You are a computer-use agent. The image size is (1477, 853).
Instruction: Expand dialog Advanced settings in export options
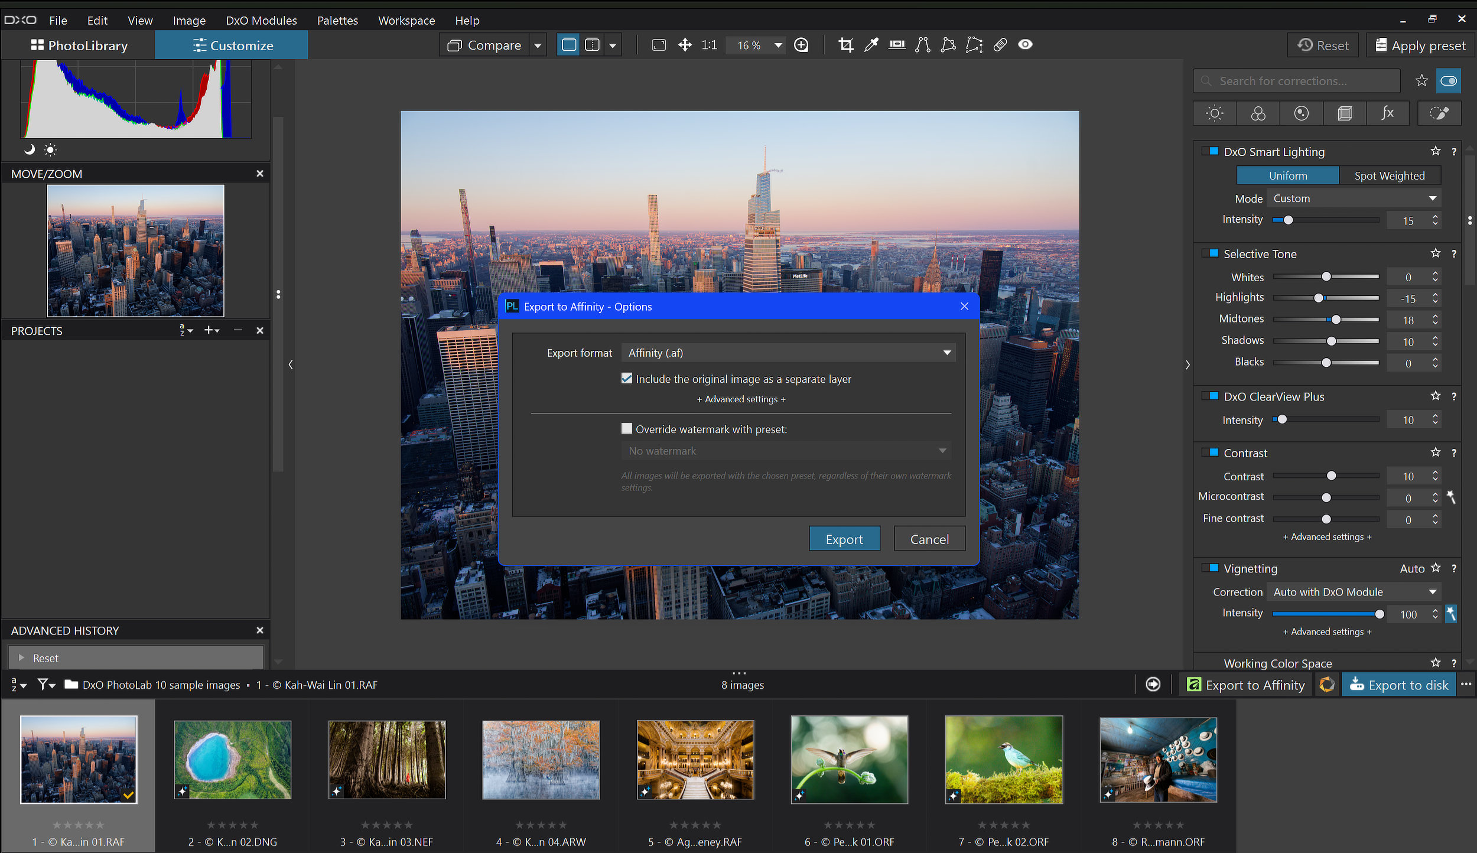[x=741, y=399]
